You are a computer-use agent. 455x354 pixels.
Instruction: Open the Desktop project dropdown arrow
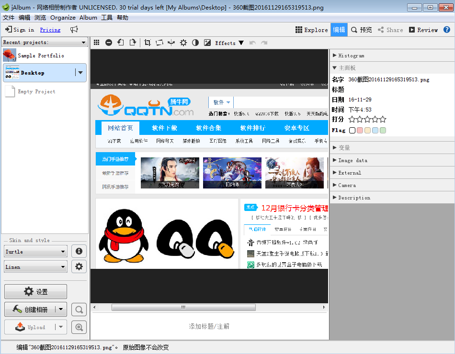[80, 73]
